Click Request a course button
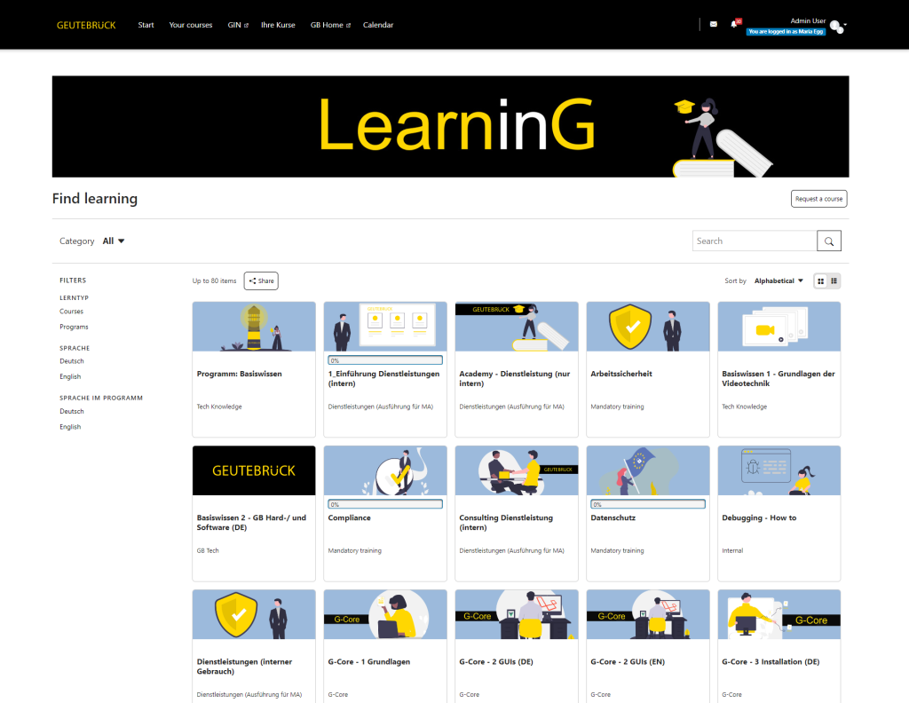This screenshot has width=909, height=703. (x=818, y=199)
